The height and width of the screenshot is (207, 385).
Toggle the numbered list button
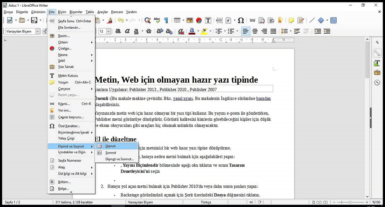(231, 31)
